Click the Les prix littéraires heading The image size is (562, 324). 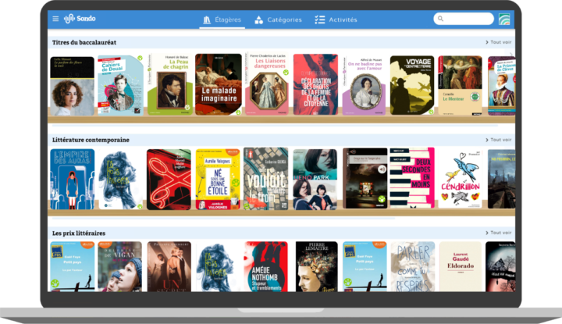click(x=79, y=233)
